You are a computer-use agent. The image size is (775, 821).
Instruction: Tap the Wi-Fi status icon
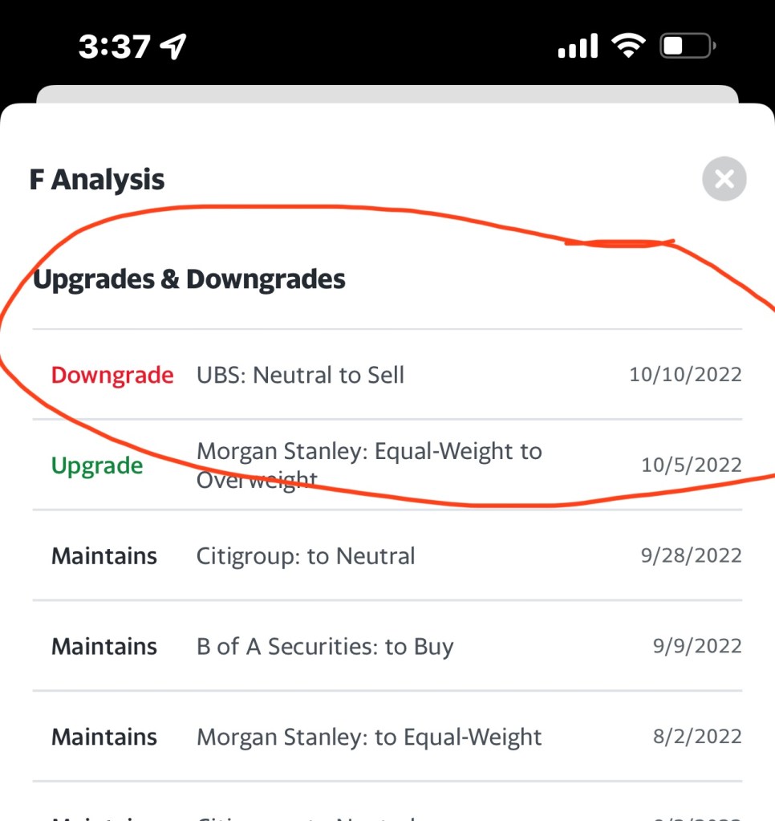tap(629, 46)
